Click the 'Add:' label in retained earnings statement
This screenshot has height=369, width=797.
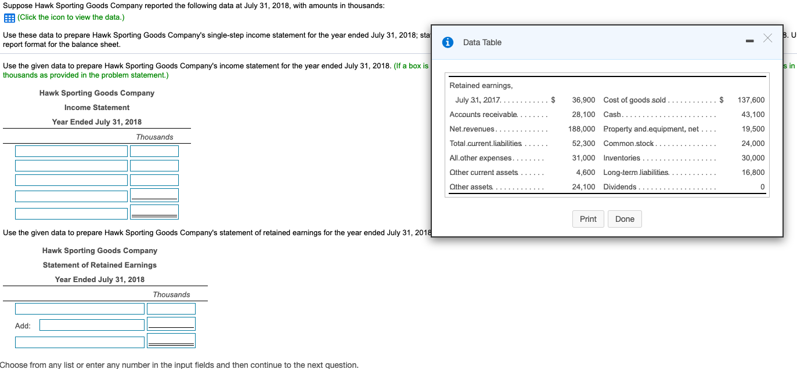click(x=23, y=326)
